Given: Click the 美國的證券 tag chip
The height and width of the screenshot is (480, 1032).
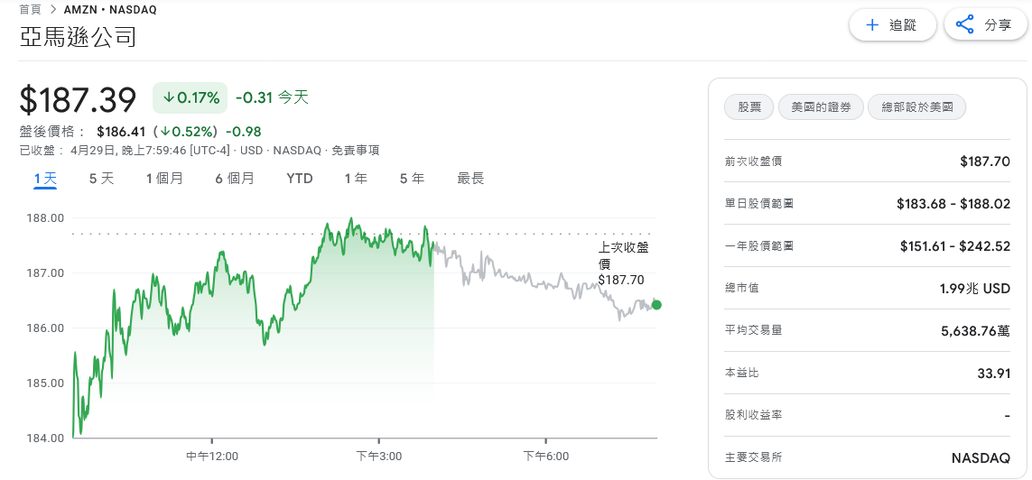Looking at the screenshot, I should [820, 107].
